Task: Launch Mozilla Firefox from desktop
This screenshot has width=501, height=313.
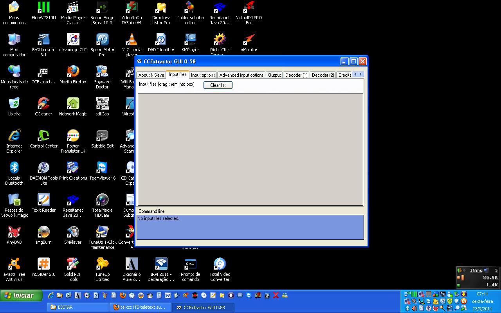Action: click(x=73, y=75)
